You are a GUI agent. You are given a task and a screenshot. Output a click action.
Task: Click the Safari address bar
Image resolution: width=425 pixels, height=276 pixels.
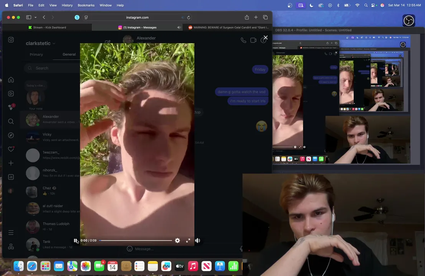coord(137,17)
